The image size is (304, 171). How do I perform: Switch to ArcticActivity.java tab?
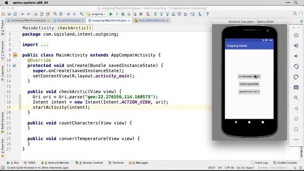click(69, 20)
